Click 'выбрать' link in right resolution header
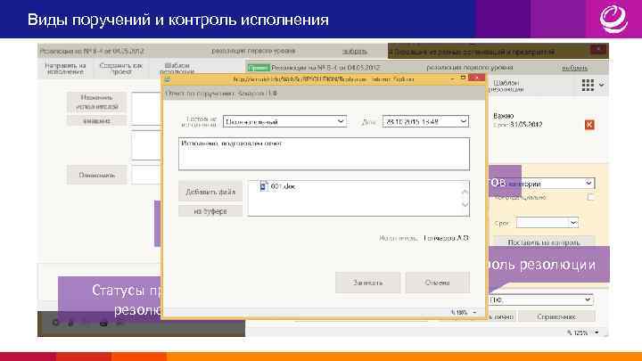642x361 pixels. (x=575, y=68)
